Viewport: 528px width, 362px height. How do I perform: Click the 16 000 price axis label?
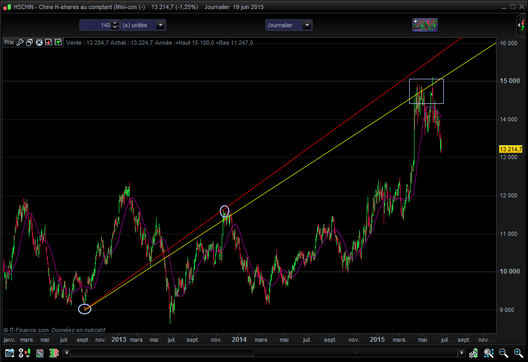(508, 43)
